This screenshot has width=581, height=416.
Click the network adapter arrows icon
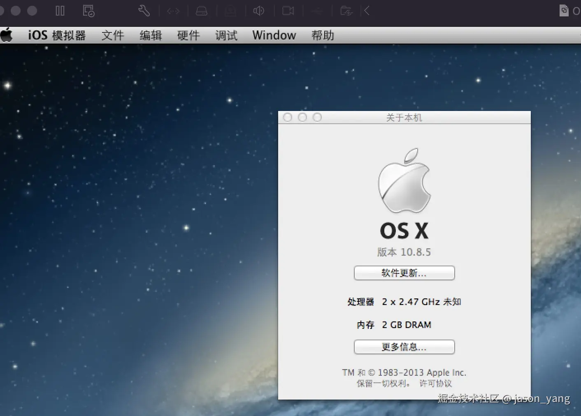pos(173,11)
